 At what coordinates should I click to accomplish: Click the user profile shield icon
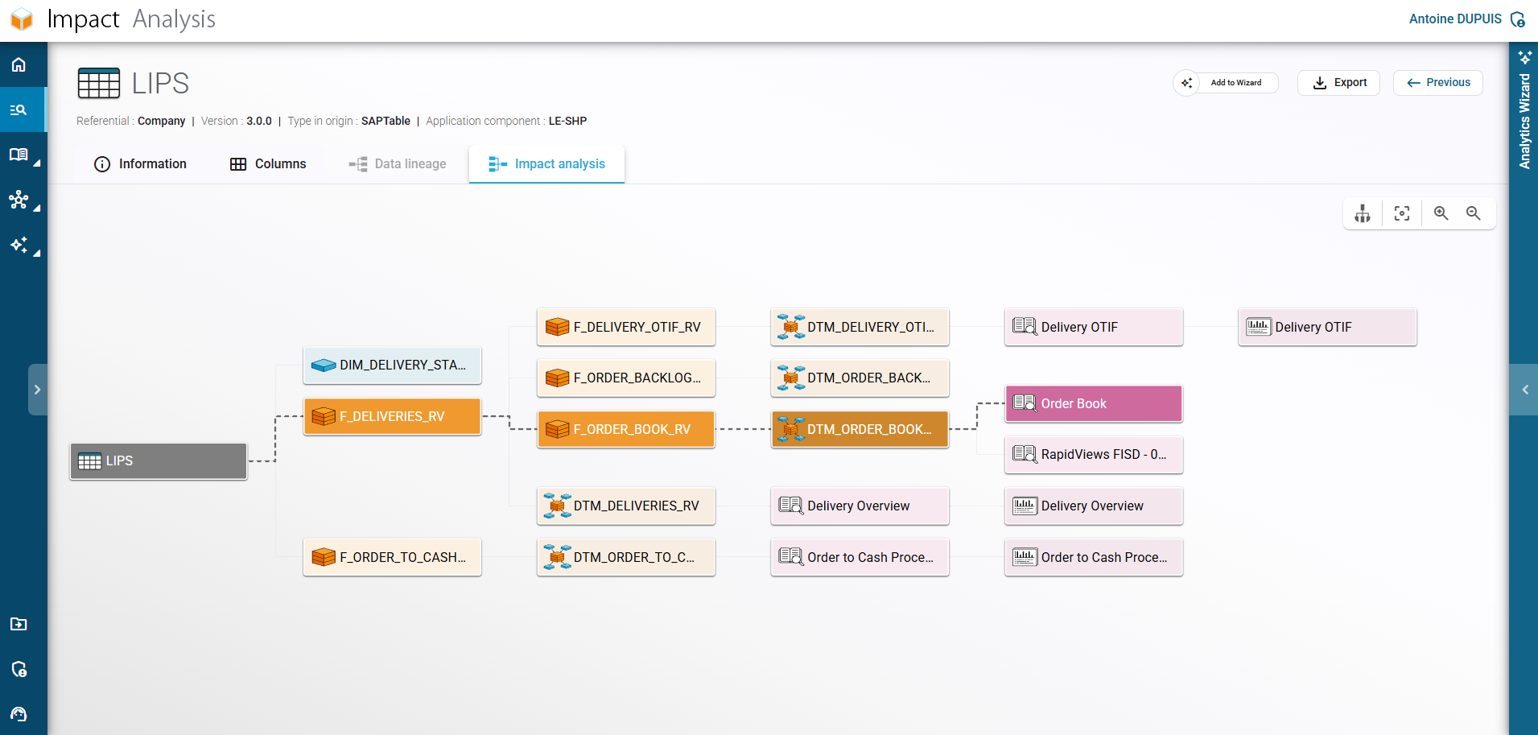[1518, 19]
